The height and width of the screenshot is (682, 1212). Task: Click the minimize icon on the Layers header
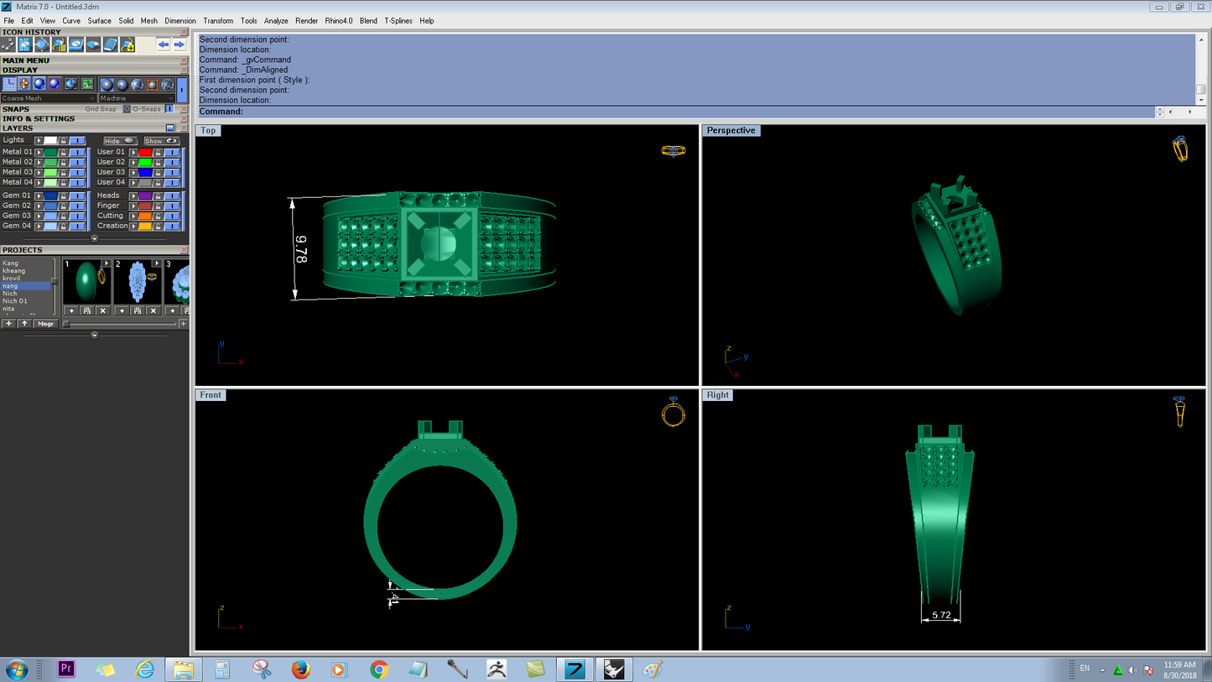point(170,128)
